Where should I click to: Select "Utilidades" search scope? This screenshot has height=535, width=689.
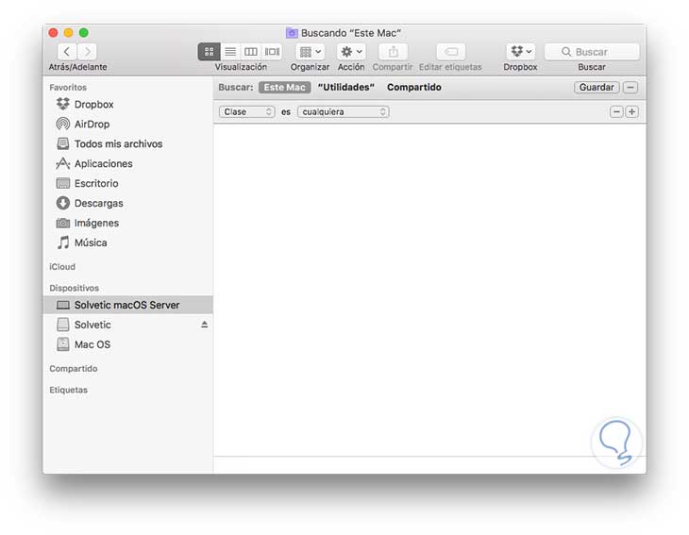click(x=346, y=88)
